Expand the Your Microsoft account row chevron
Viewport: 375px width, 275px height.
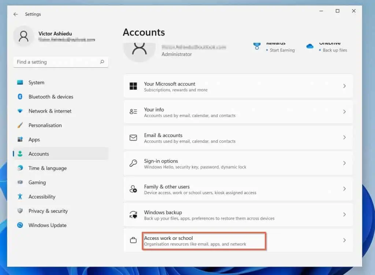click(x=344, y=86)
